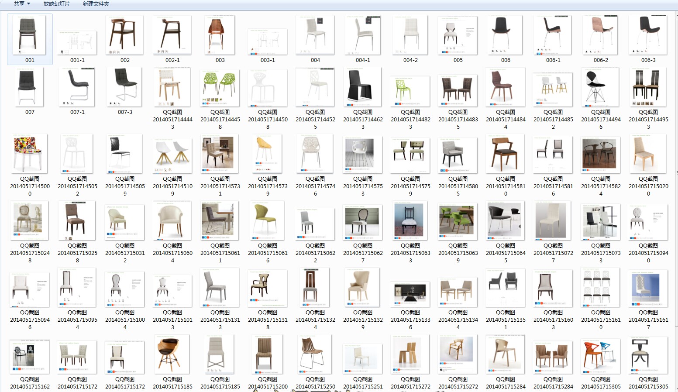Click the file label QQ截图20140517144508
678x392 pixels.
pyautogui.click(x=268, y=119)
